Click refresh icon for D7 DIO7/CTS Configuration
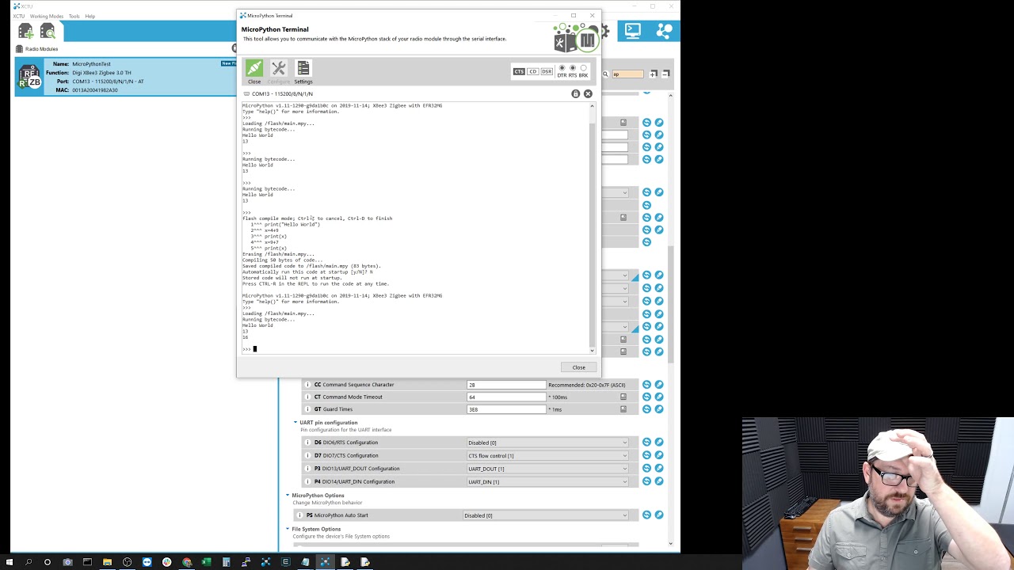This screenshot has width=1014, height=570. coord(646,455)
